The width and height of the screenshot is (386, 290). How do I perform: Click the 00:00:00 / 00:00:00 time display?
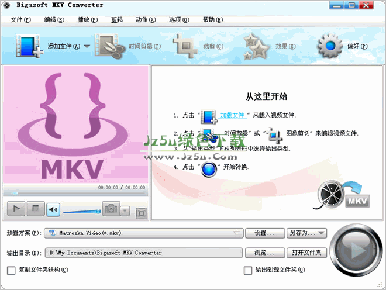point(122,187)
